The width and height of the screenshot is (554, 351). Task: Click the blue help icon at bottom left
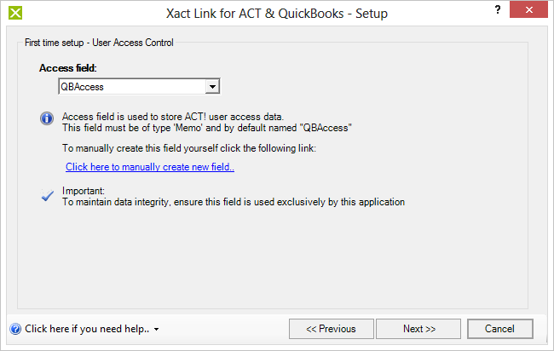pos(15,329)
